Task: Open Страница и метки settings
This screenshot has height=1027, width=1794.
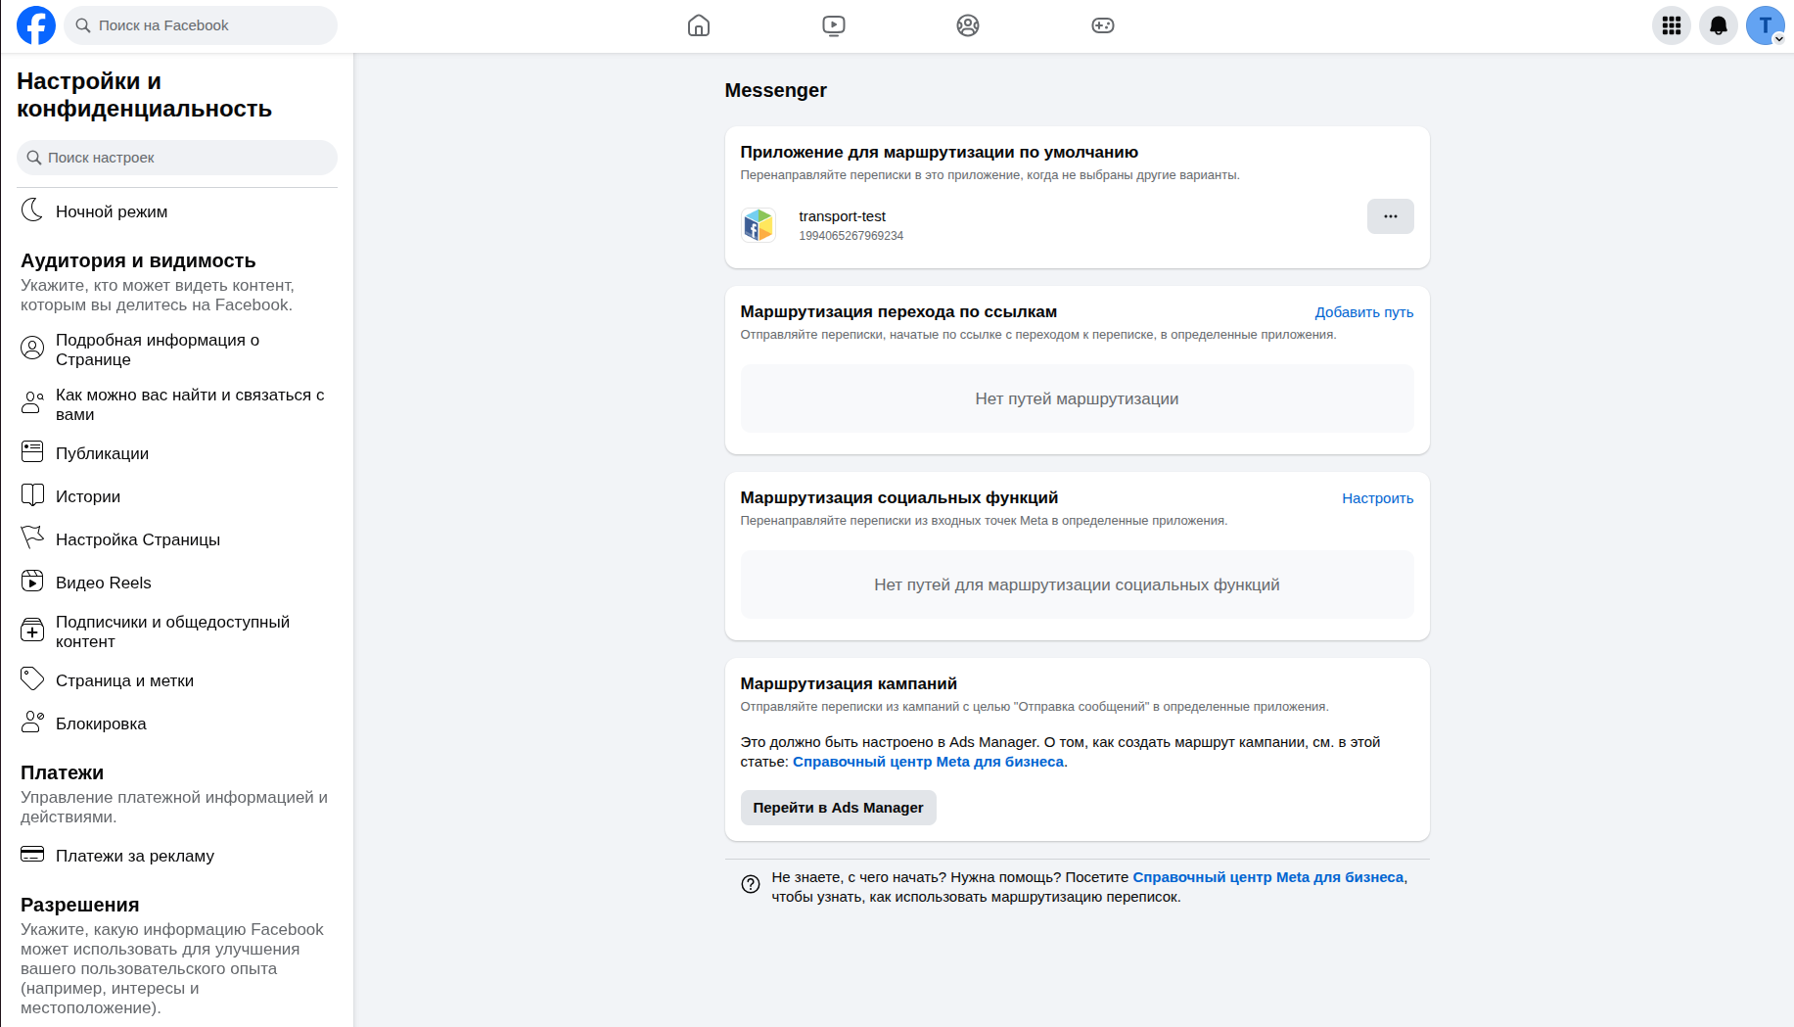Action: 177,680
